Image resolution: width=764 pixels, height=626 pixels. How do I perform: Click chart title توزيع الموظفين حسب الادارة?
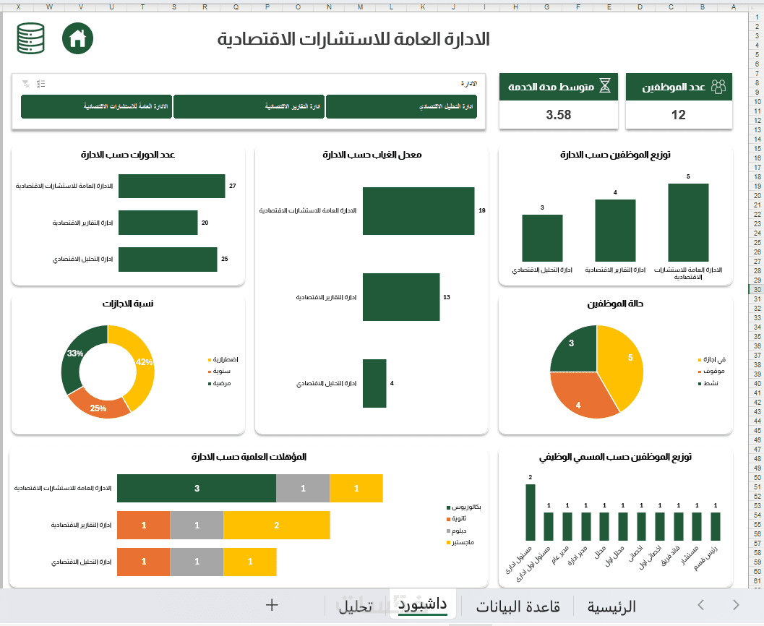click(615, 155)
